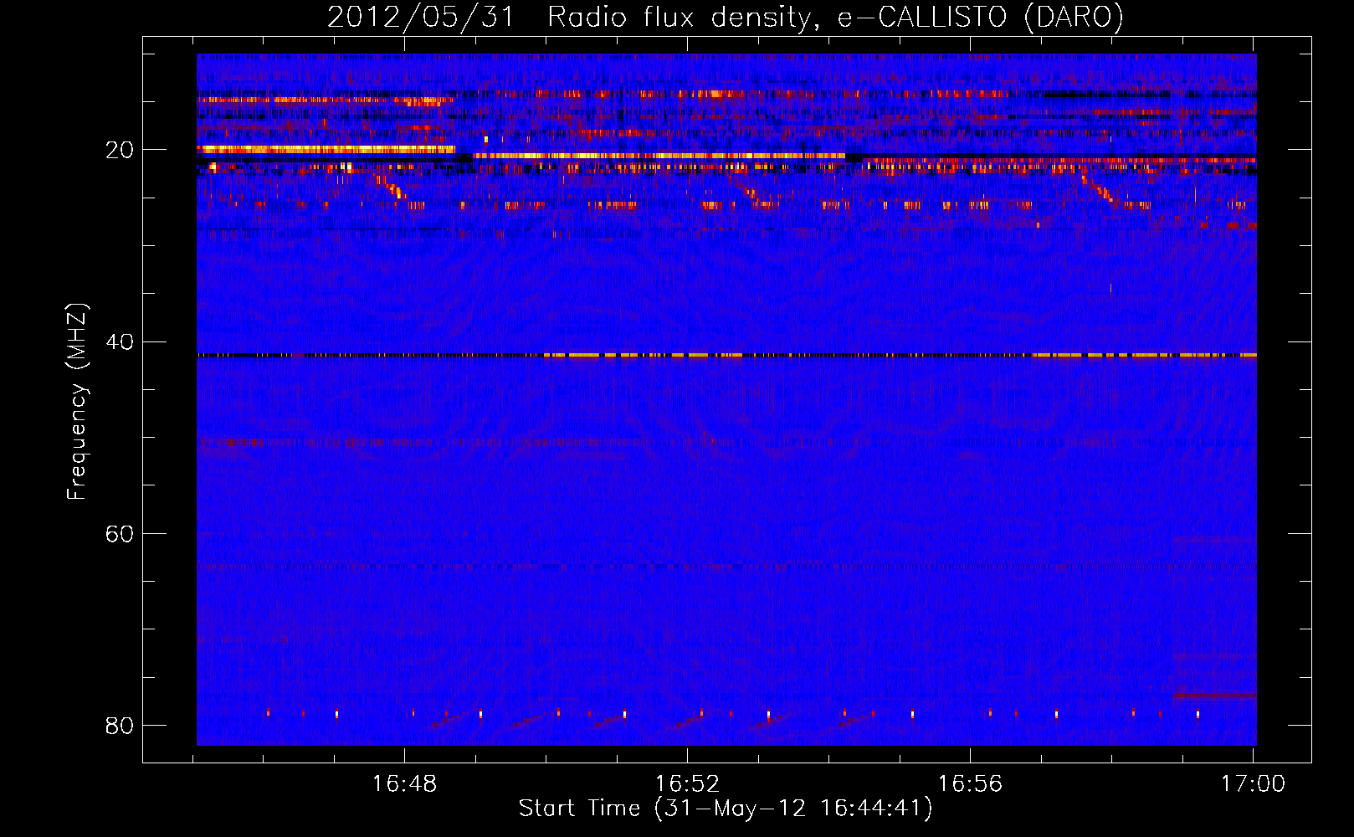Click the date '2012/05/31' in the title

click(422, 18)
